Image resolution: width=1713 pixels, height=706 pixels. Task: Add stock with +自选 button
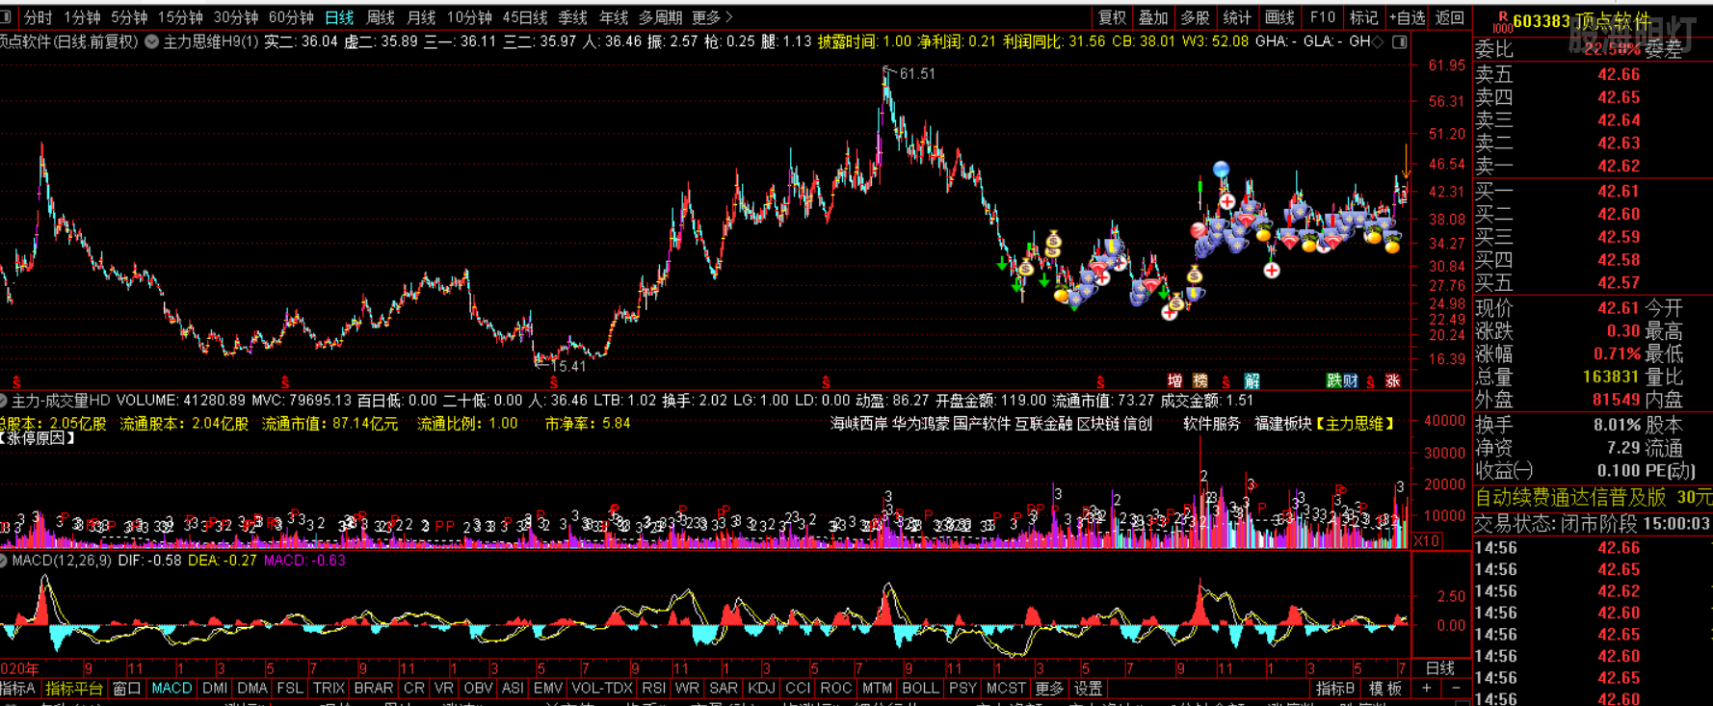[x=1407, y=17]
